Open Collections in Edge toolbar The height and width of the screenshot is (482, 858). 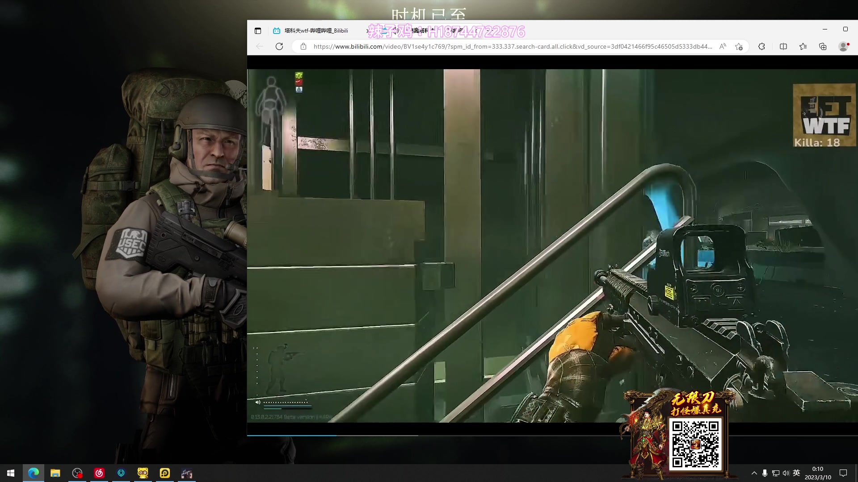pos(823,46)
